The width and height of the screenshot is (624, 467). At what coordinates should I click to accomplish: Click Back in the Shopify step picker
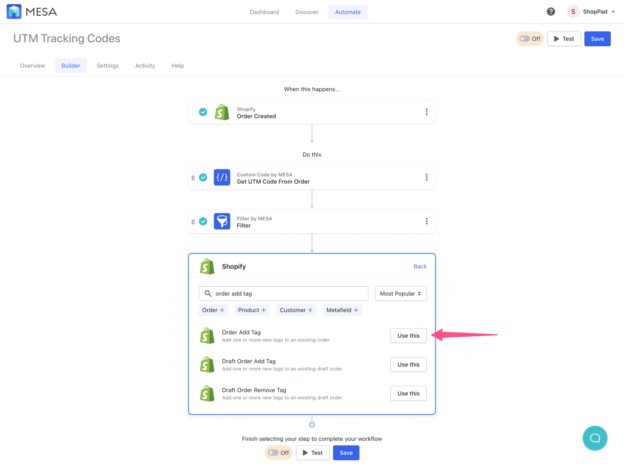(420, 266)
